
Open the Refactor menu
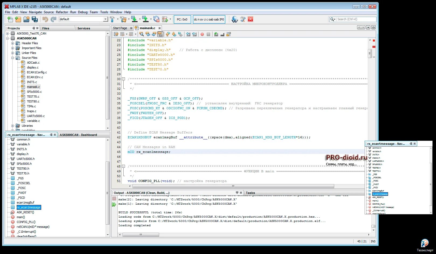click(62, 12)
